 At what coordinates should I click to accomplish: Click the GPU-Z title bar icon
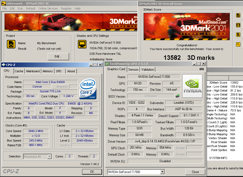(107, 63)
